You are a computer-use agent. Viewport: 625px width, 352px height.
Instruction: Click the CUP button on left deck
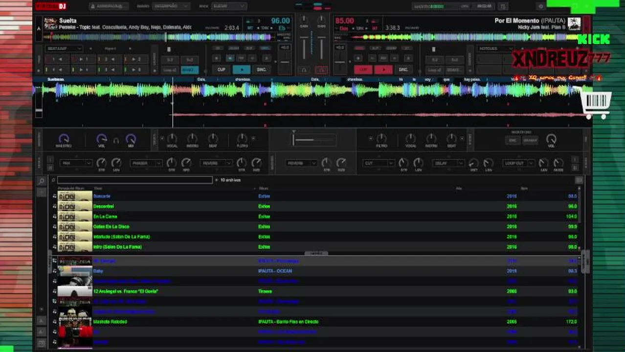click(222, 69)
